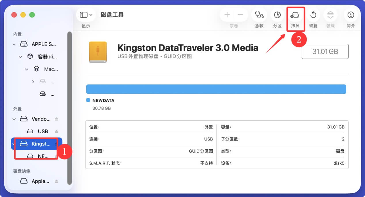Click the 31.01 GB capacity badge

[x=325, y=51]
